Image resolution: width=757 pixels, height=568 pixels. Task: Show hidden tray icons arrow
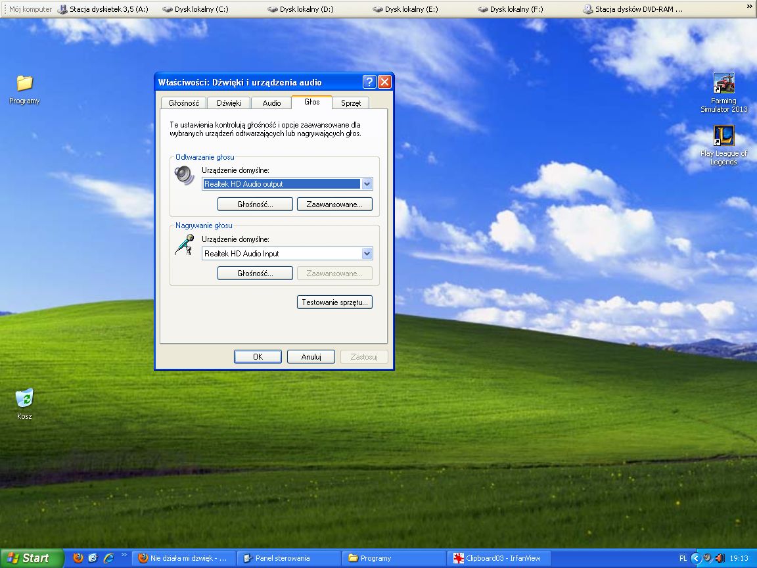(695, 558)
